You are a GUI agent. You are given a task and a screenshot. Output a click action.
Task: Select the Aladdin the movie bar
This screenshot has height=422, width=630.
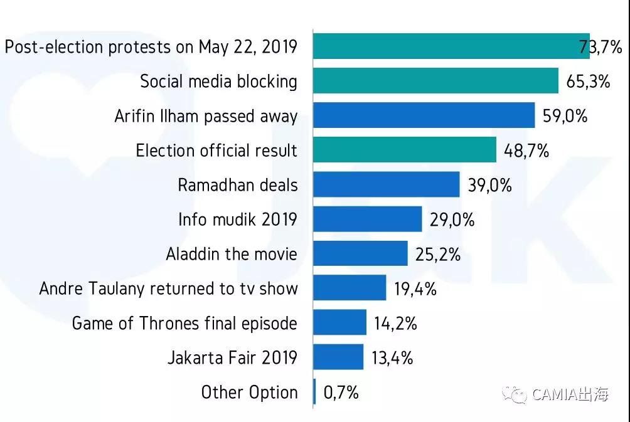click(x=360, y=254)
